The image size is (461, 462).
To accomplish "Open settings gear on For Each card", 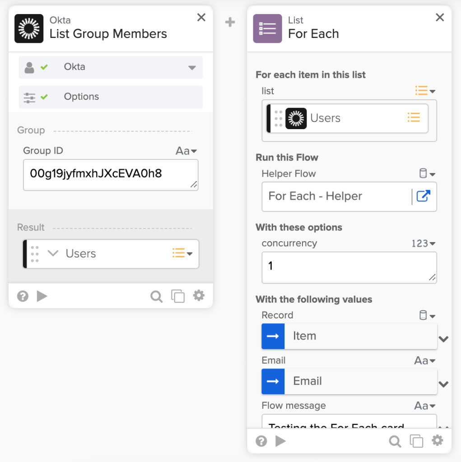I will (437, 440).
